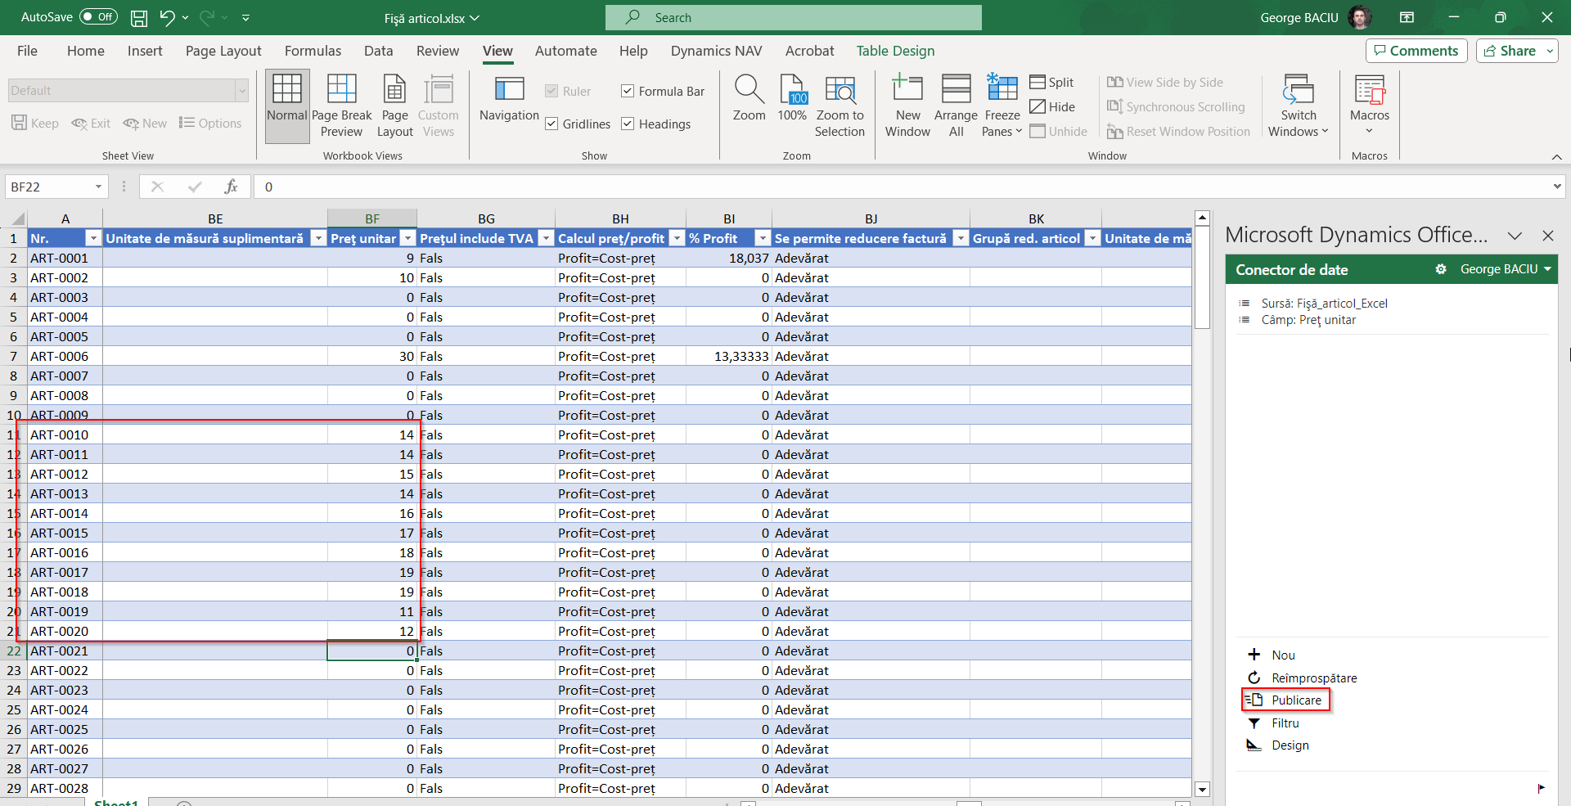Switch to Page Break Preview
Screen dimensions: 1571x806
pyautogui.click(x=341, y=106)
